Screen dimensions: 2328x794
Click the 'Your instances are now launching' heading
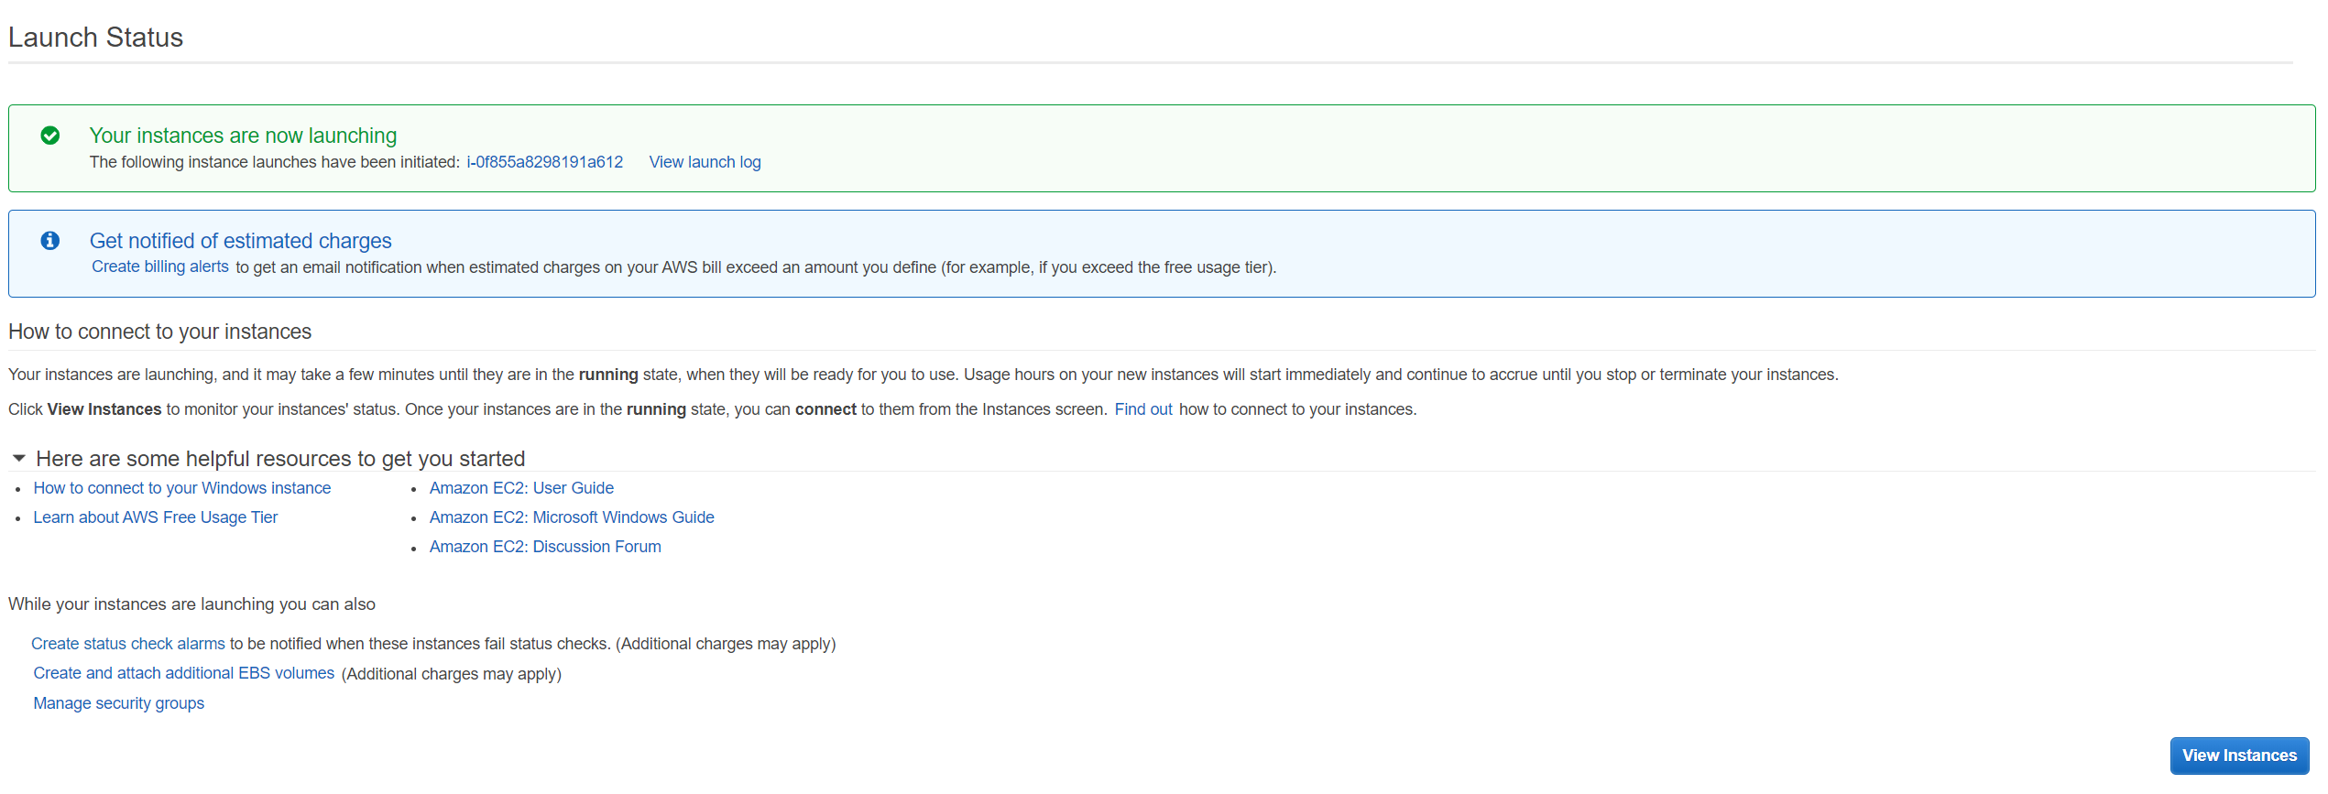(243, 136)
